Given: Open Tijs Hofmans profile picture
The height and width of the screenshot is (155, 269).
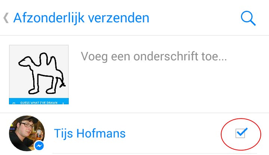Looking at the screenshot, I should coord(27,133).
